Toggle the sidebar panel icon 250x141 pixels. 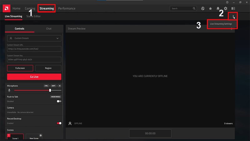(x=233, y=8)
